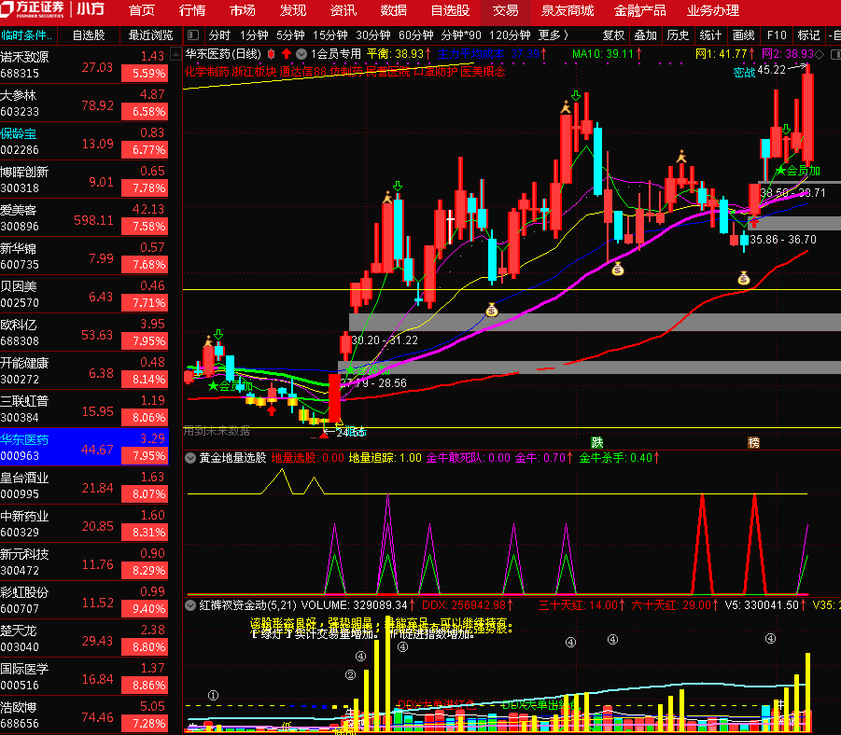The image size is (841, 735).
Task: Select the 1分钟 period
Action: 254,35
